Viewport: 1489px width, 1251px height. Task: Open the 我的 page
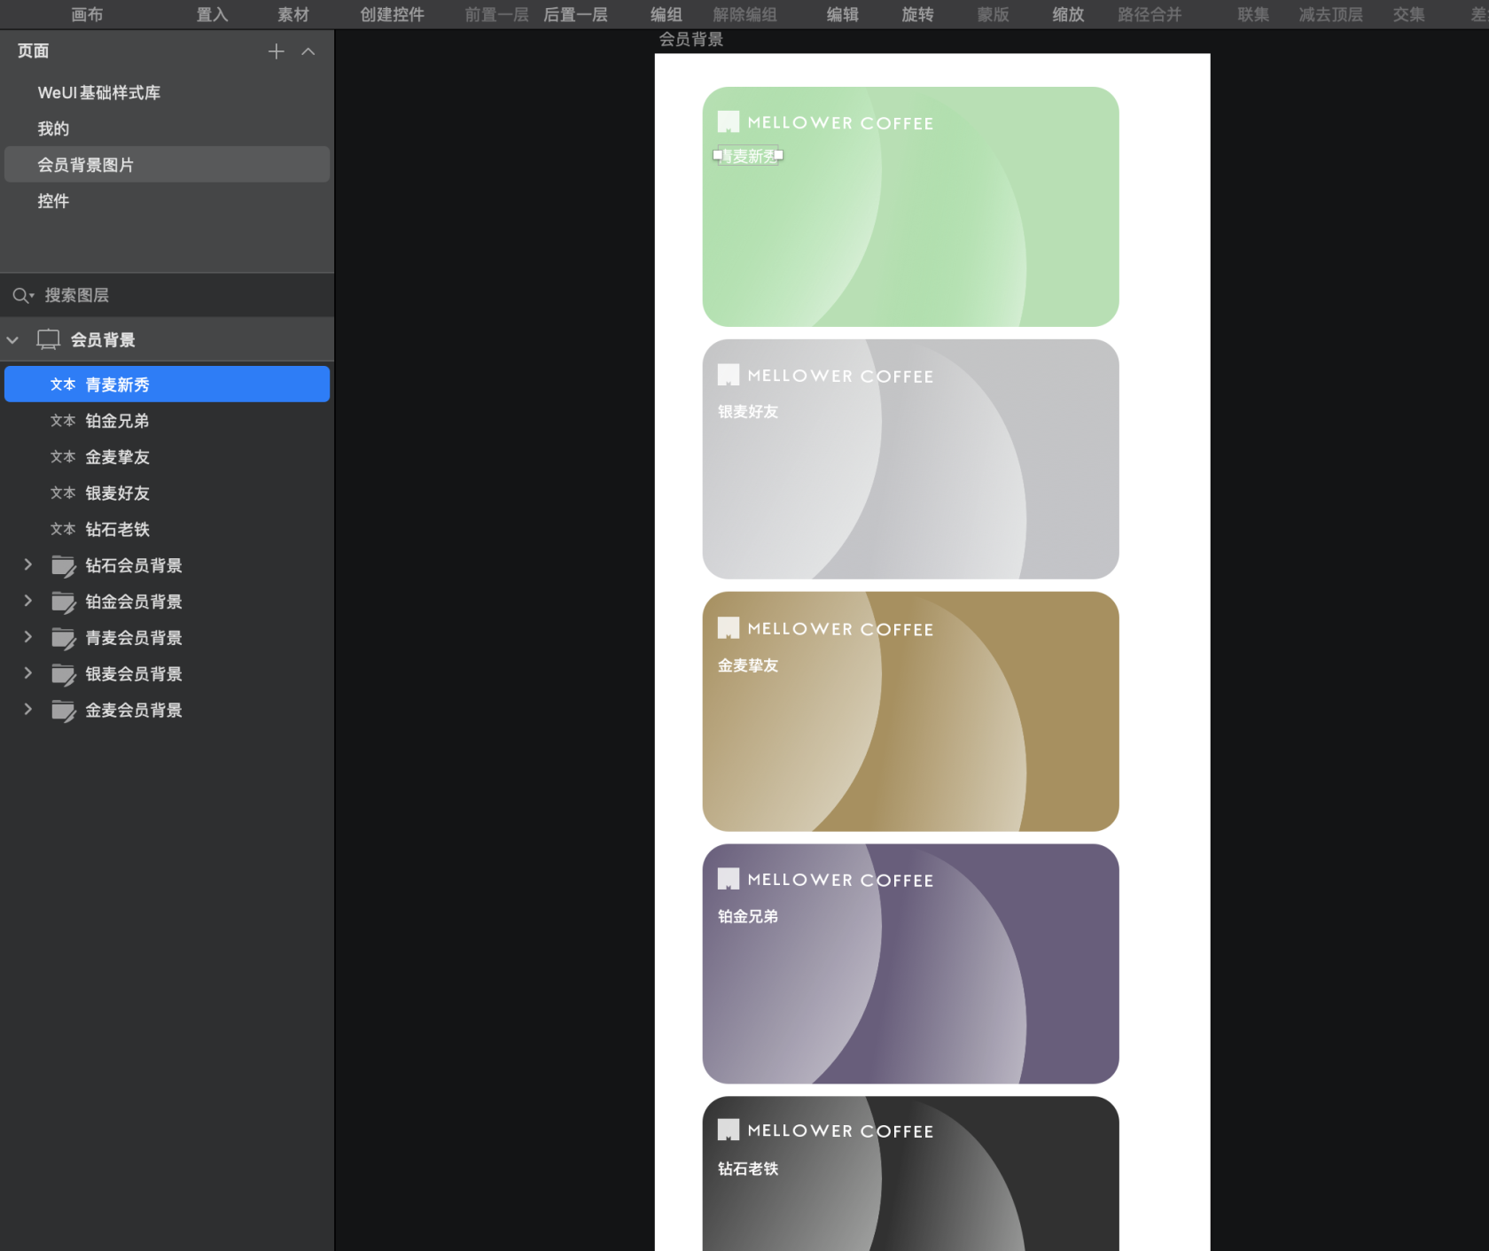point(167,129)
